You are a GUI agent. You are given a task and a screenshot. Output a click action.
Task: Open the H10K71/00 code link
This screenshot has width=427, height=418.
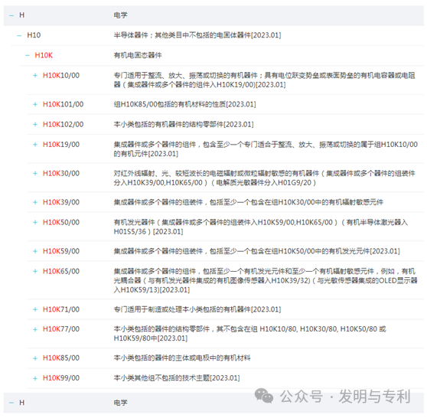[x=61, y=309]
